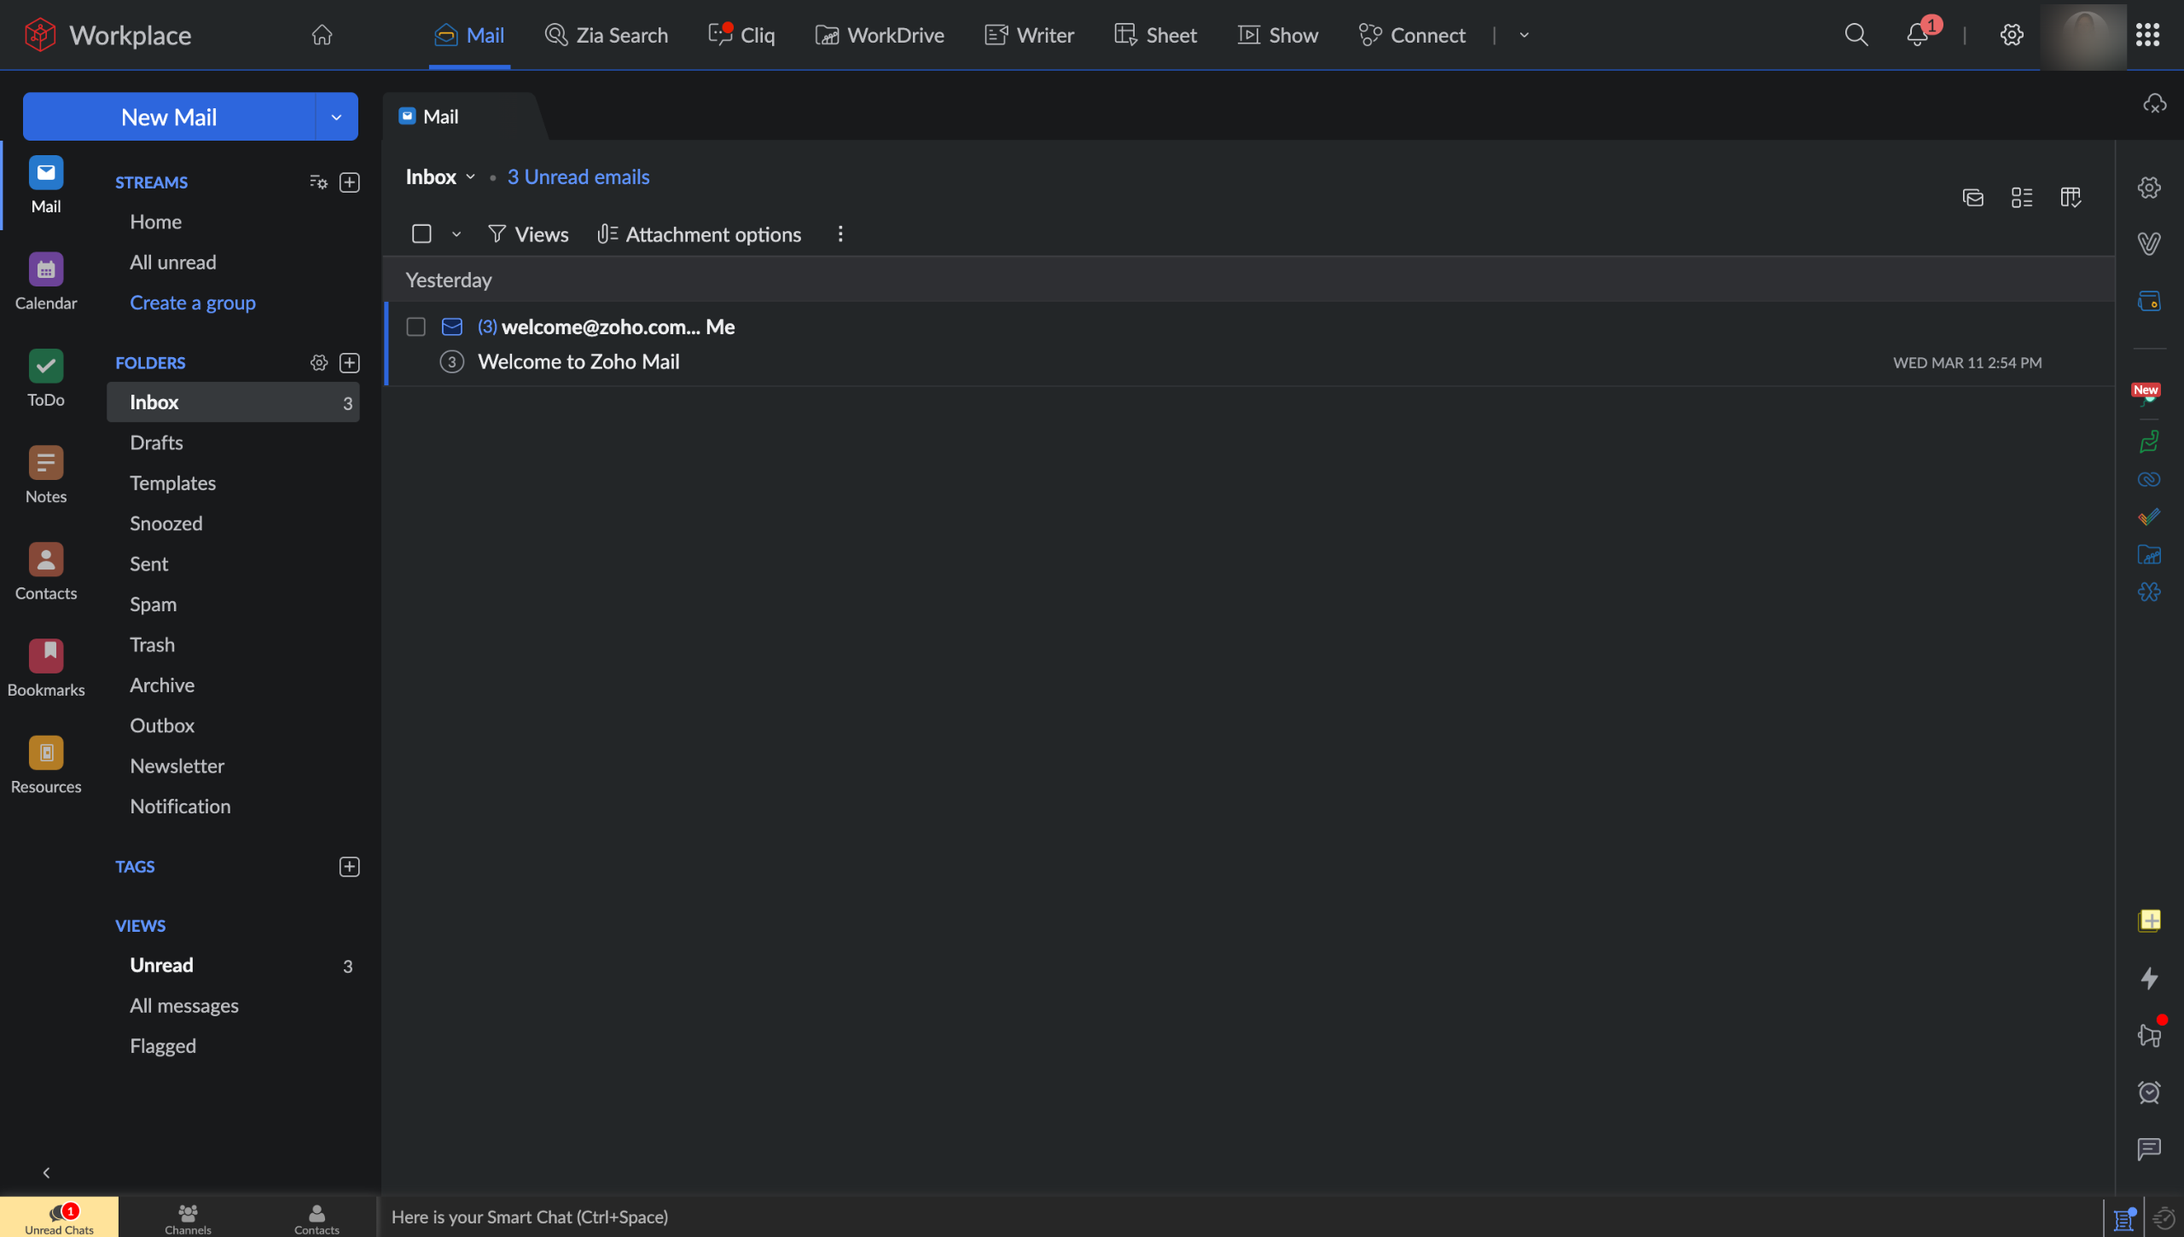2184x1237 pixels.
Task: Click the unread envelope icon on welcome email
Action: pos(451,327)
